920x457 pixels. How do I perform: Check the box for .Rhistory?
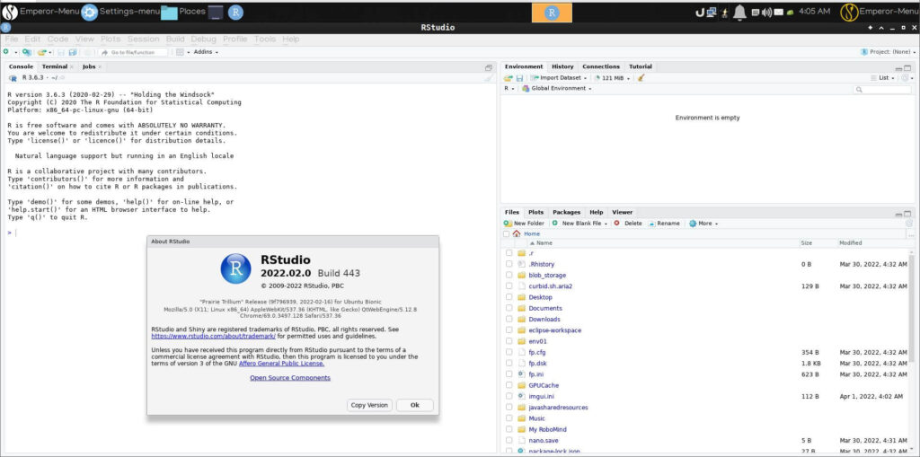point(509,264)
